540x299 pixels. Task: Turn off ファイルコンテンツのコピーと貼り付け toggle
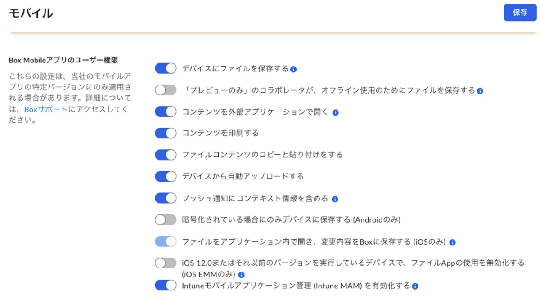click(x=166, y=155)
